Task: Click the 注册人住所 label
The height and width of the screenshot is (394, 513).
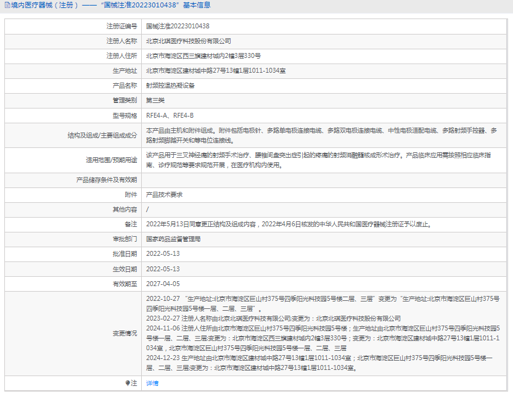Action: 121,56
